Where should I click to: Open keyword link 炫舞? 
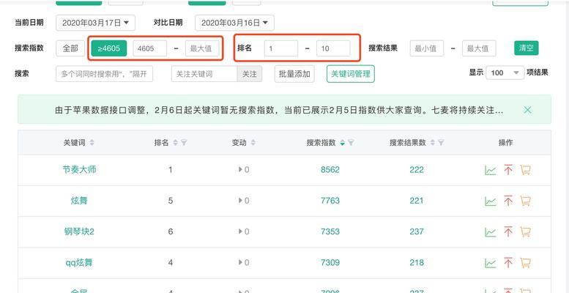79,201
